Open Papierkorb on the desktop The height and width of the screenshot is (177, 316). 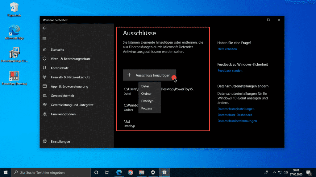14,10
